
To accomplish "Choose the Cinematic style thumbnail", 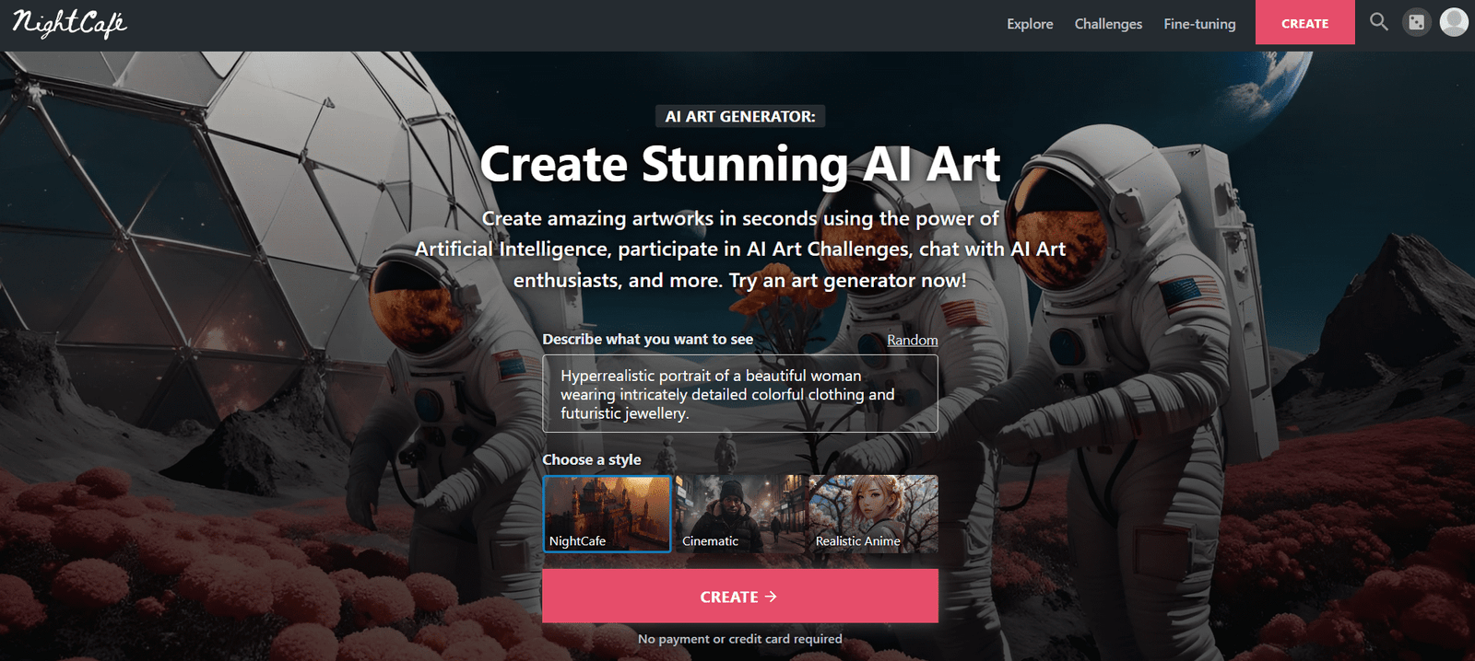I will coord(740,514).
